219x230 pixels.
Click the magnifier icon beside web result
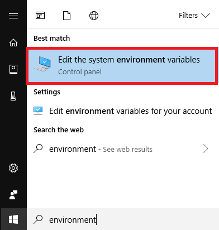pos(38,149)
